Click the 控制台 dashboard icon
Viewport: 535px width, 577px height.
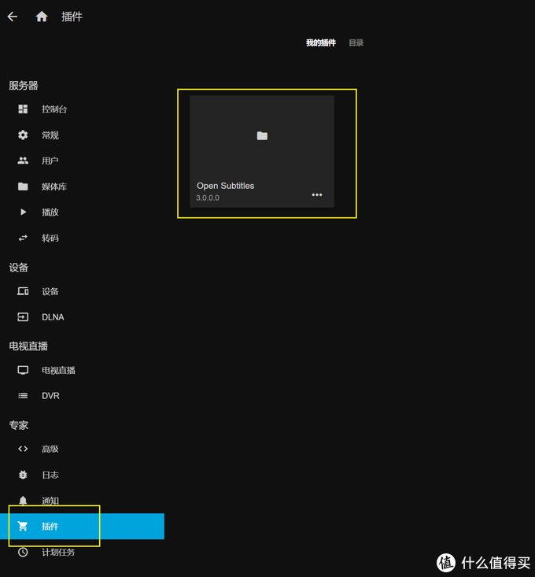point(23,109)
